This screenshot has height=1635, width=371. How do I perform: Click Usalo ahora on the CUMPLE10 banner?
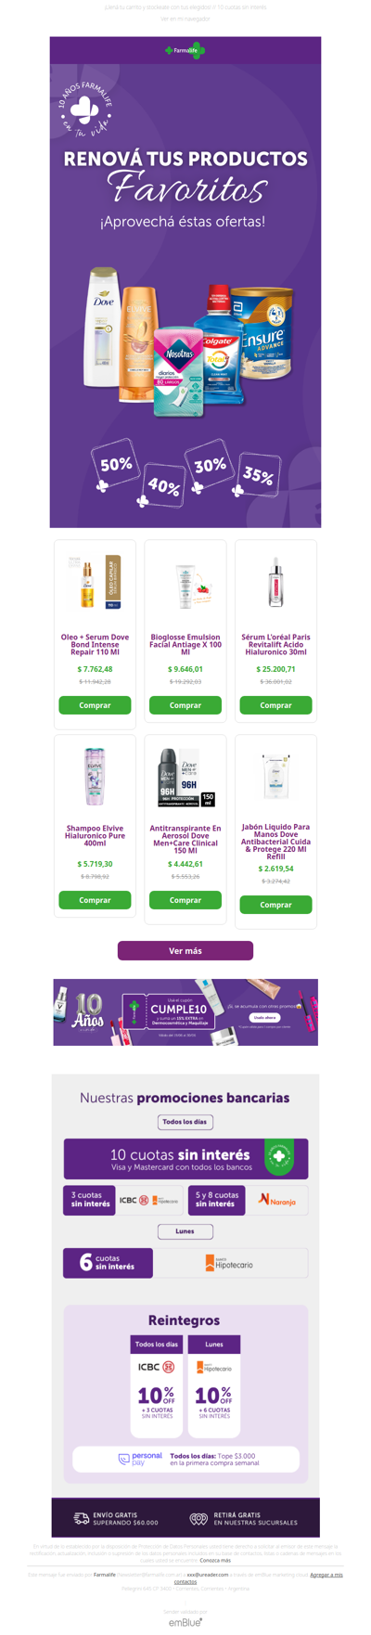point(265,1018)
